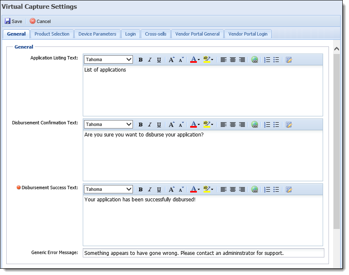The height and width of the screenshot is (275, 349).
Task: Increase font size in Disbursement Success editor
Action: click(171, 190)
